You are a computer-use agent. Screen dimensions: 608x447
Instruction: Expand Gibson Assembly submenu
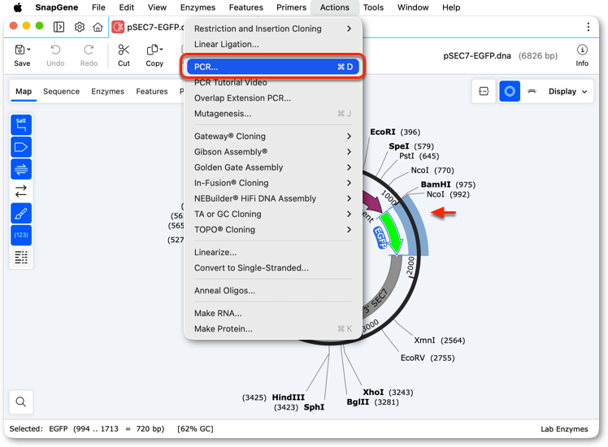pyautogui.click(x=273, y=152)
